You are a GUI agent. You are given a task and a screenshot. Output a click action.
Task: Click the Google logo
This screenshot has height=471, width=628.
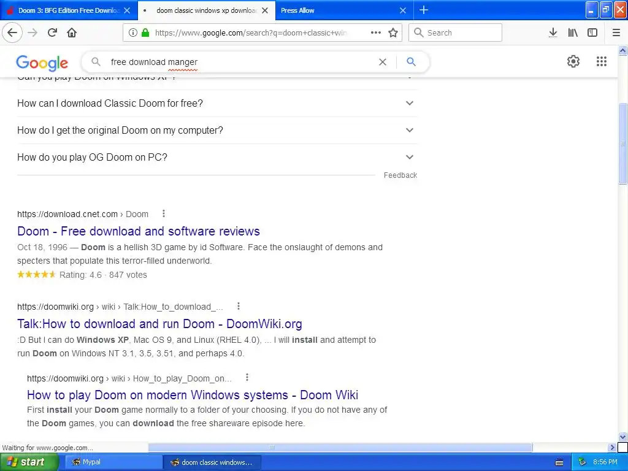[x=42, y=63]
